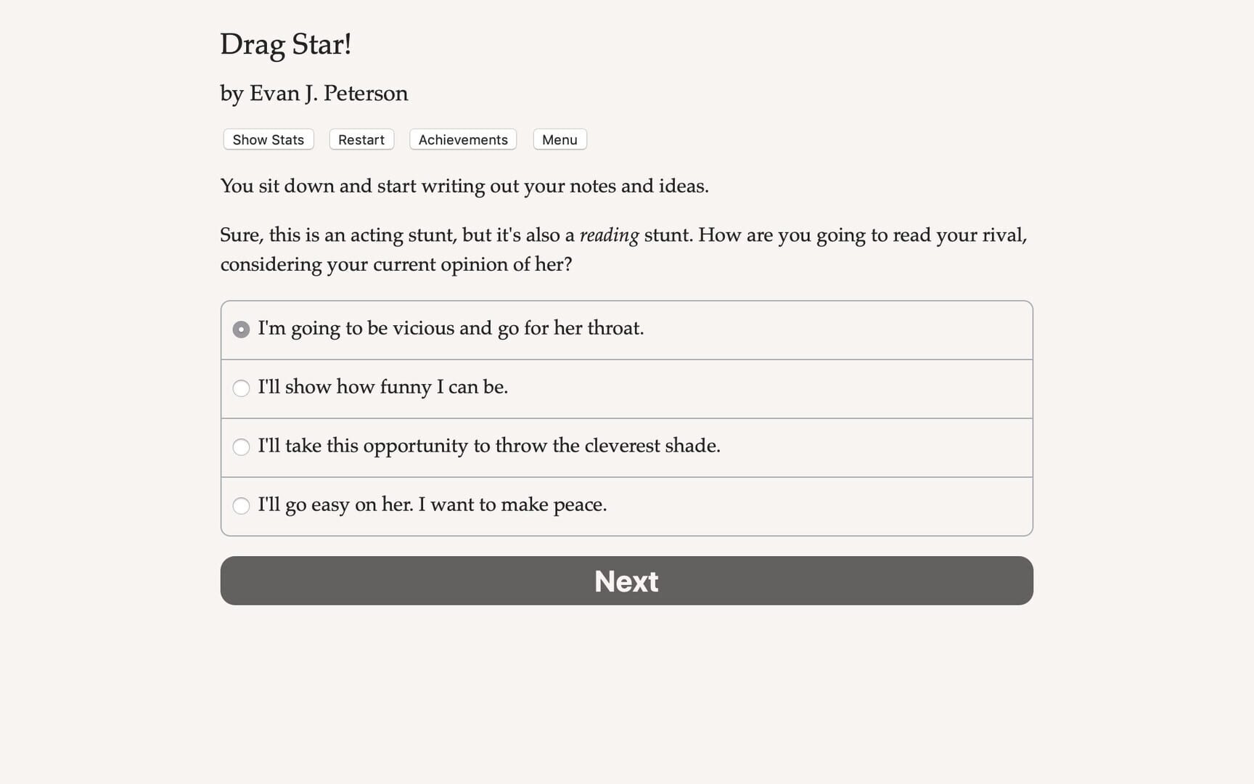Image resolution: width=1254 pixels, height=784 pixels.
Task: Click the phrase "considering your current opinion of her?"
Action: click(x=396, y=264)
